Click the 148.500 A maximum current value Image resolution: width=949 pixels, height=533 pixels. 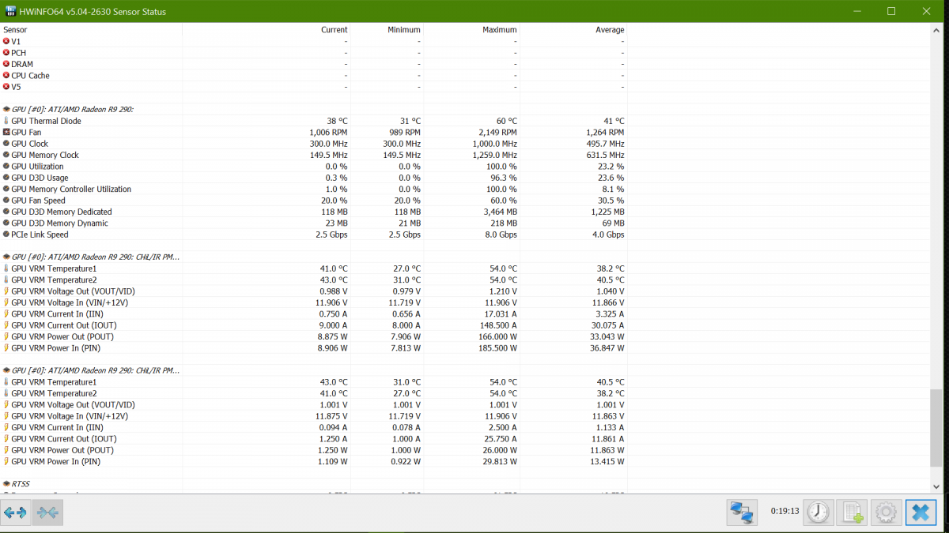point(498,325)
